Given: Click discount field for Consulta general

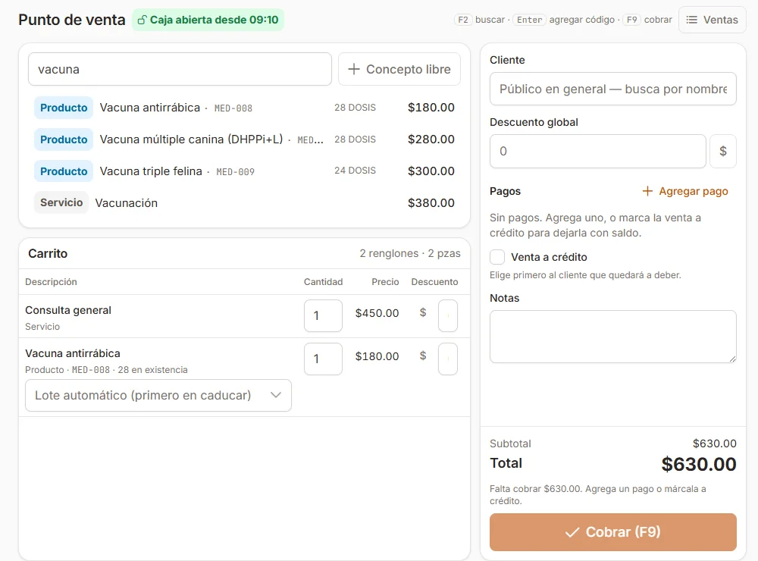Looking at the screenshot, I should coord(448,316).
